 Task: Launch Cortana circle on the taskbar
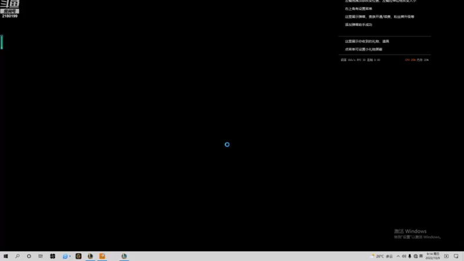[x=29, y=256]
